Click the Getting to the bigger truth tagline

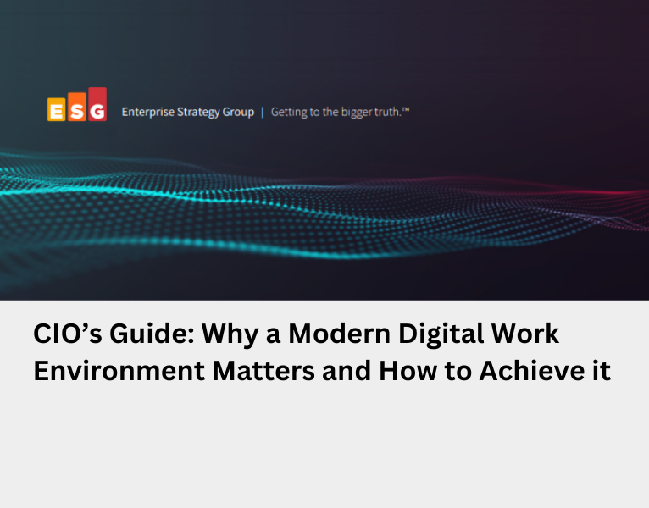tap(339, 112)
